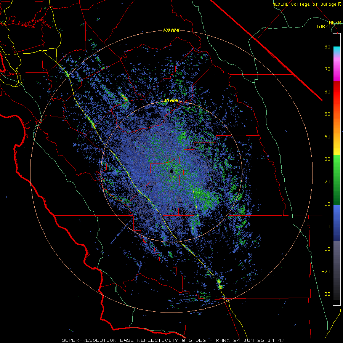Click the green segment of the color bar
The image size is (343, 343).
pos(337,180)
